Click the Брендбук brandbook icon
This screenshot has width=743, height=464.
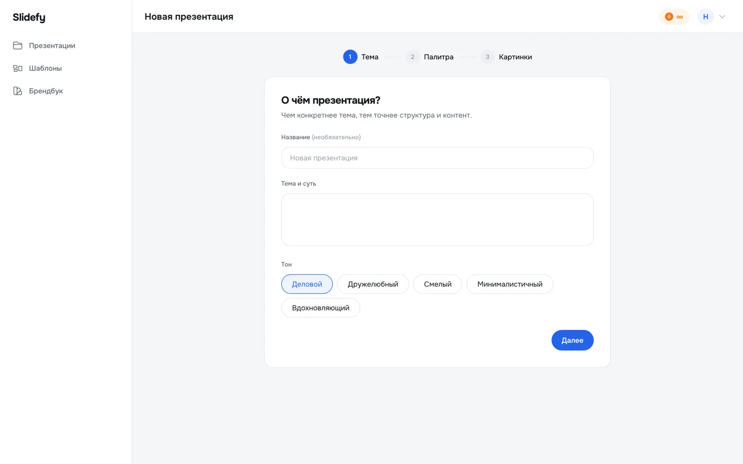[x=18, y=91]
